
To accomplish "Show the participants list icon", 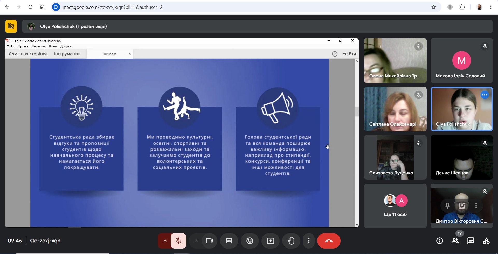I will click(455, 241).
